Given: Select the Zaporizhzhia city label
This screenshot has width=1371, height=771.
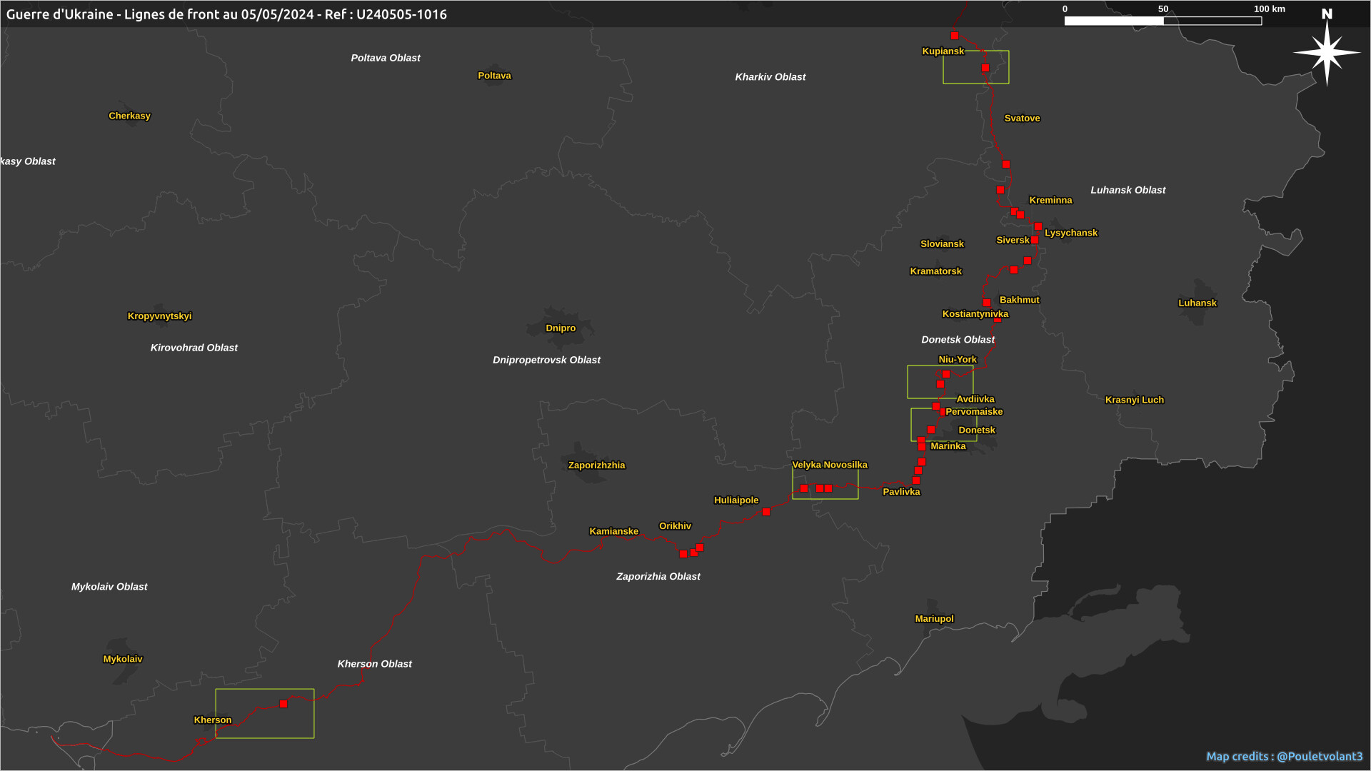Looking at the screenshot, I should click(x=596, y=465).
